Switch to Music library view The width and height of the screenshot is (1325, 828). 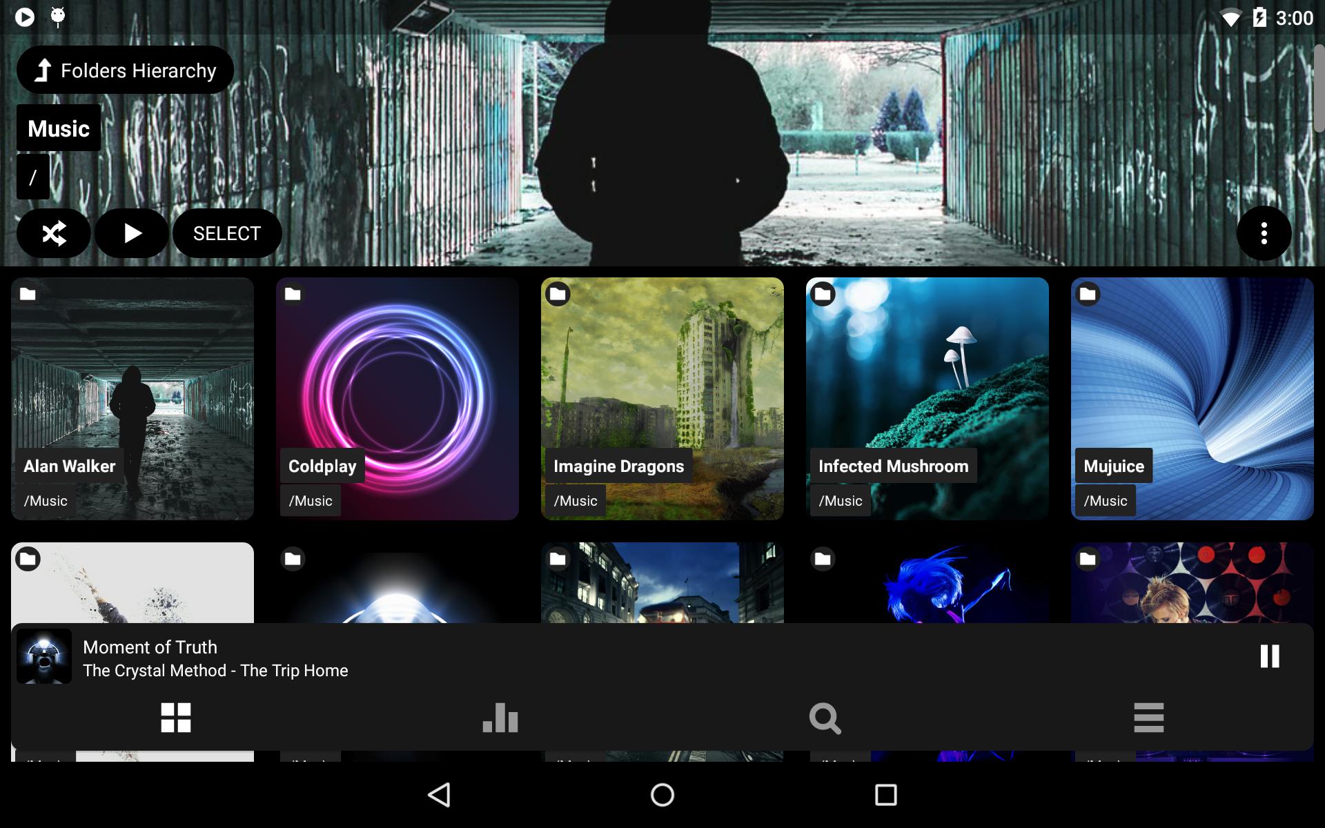pos(175,718)
